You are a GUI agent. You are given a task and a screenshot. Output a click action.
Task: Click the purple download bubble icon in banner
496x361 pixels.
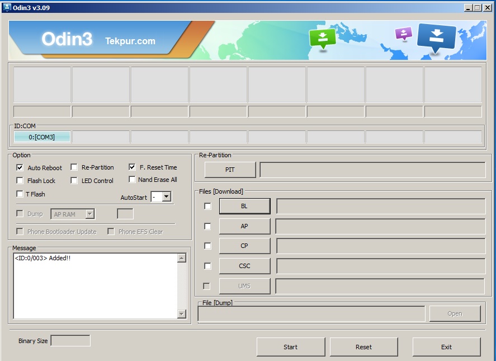tap(404, 34)
